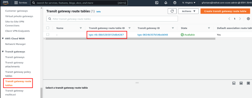Click the sidebar scroll-up arrow

[x=42, y=8]
